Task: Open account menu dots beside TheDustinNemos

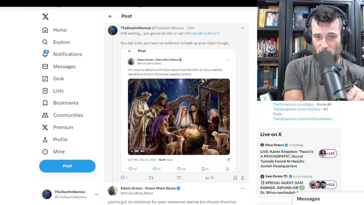Action: [97, 194]
